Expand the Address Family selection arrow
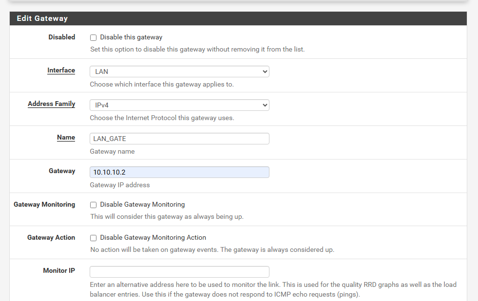 tap(264, 105)
